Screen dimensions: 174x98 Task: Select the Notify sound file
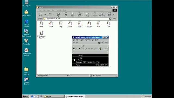pos(79,24)
